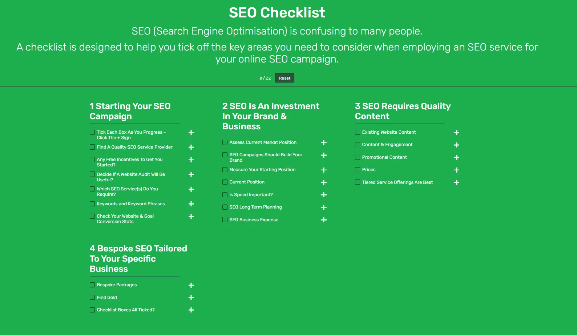Click plus icon next to Prices
This screenshot has width=577, height=335.
[457, 170]
